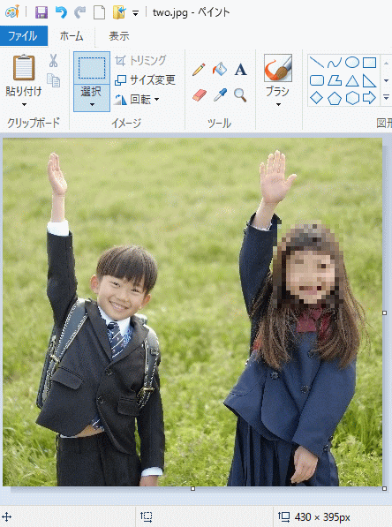Screen dimensions: 392x527
Task: Click the copy icon
Action: pos(54,80)
